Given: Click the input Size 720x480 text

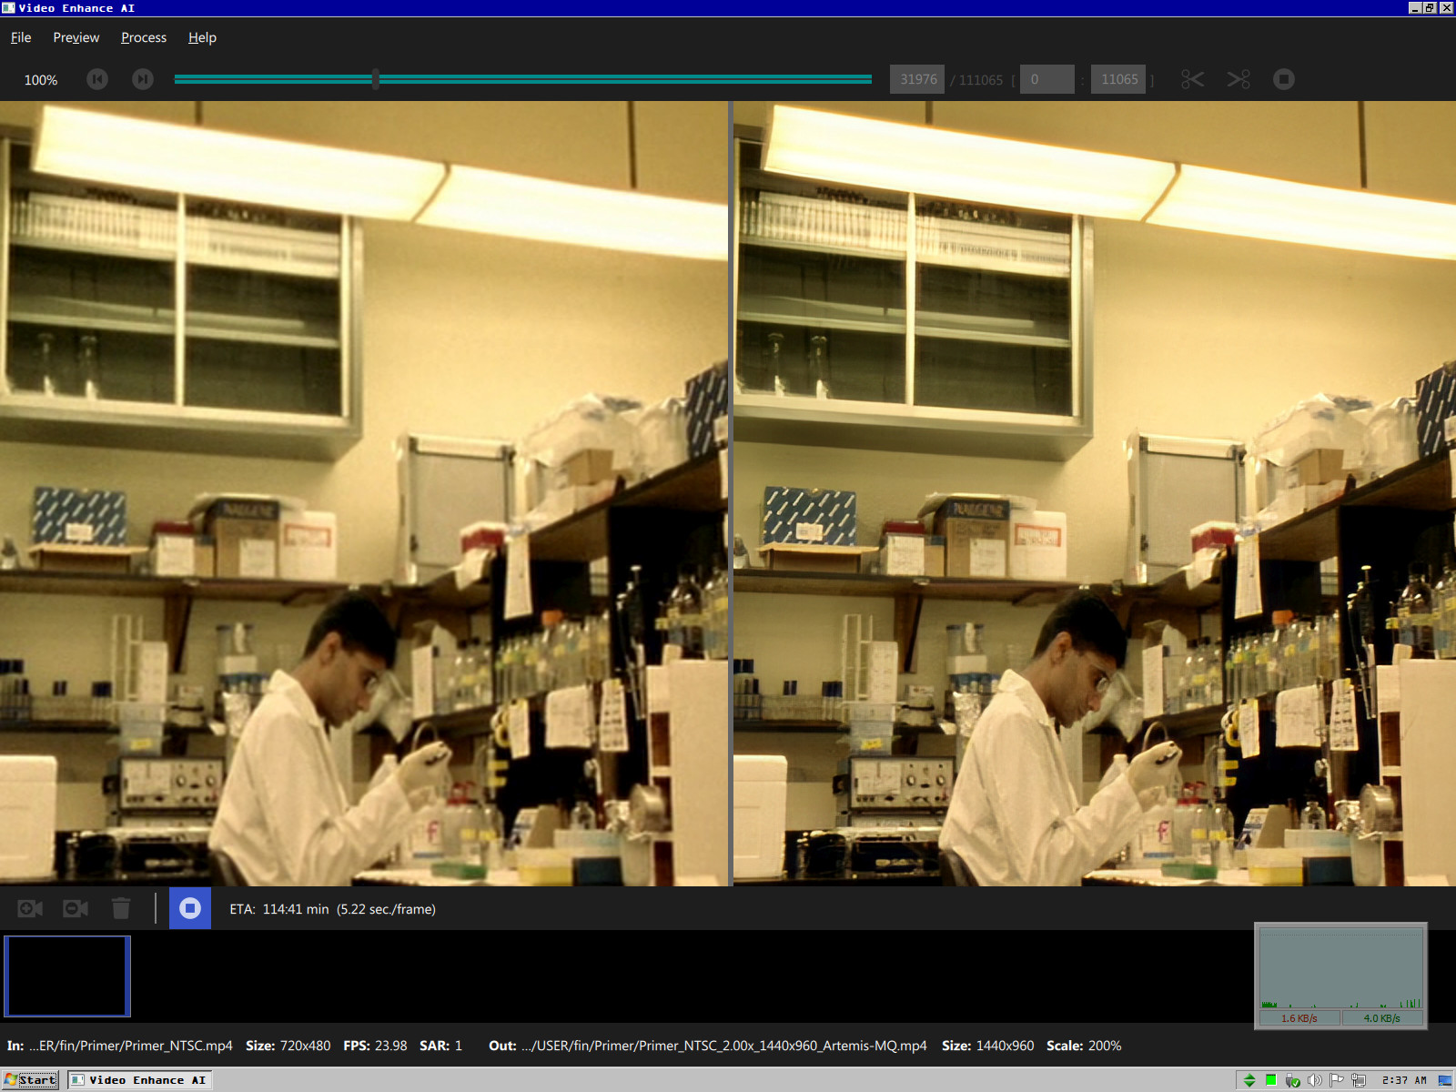Looking at the screenshot, I should (x=288, y=1046).
